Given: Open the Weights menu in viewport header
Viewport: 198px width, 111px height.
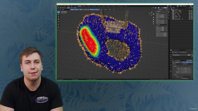Looking at the screenshot, I should tap(75, 8).
